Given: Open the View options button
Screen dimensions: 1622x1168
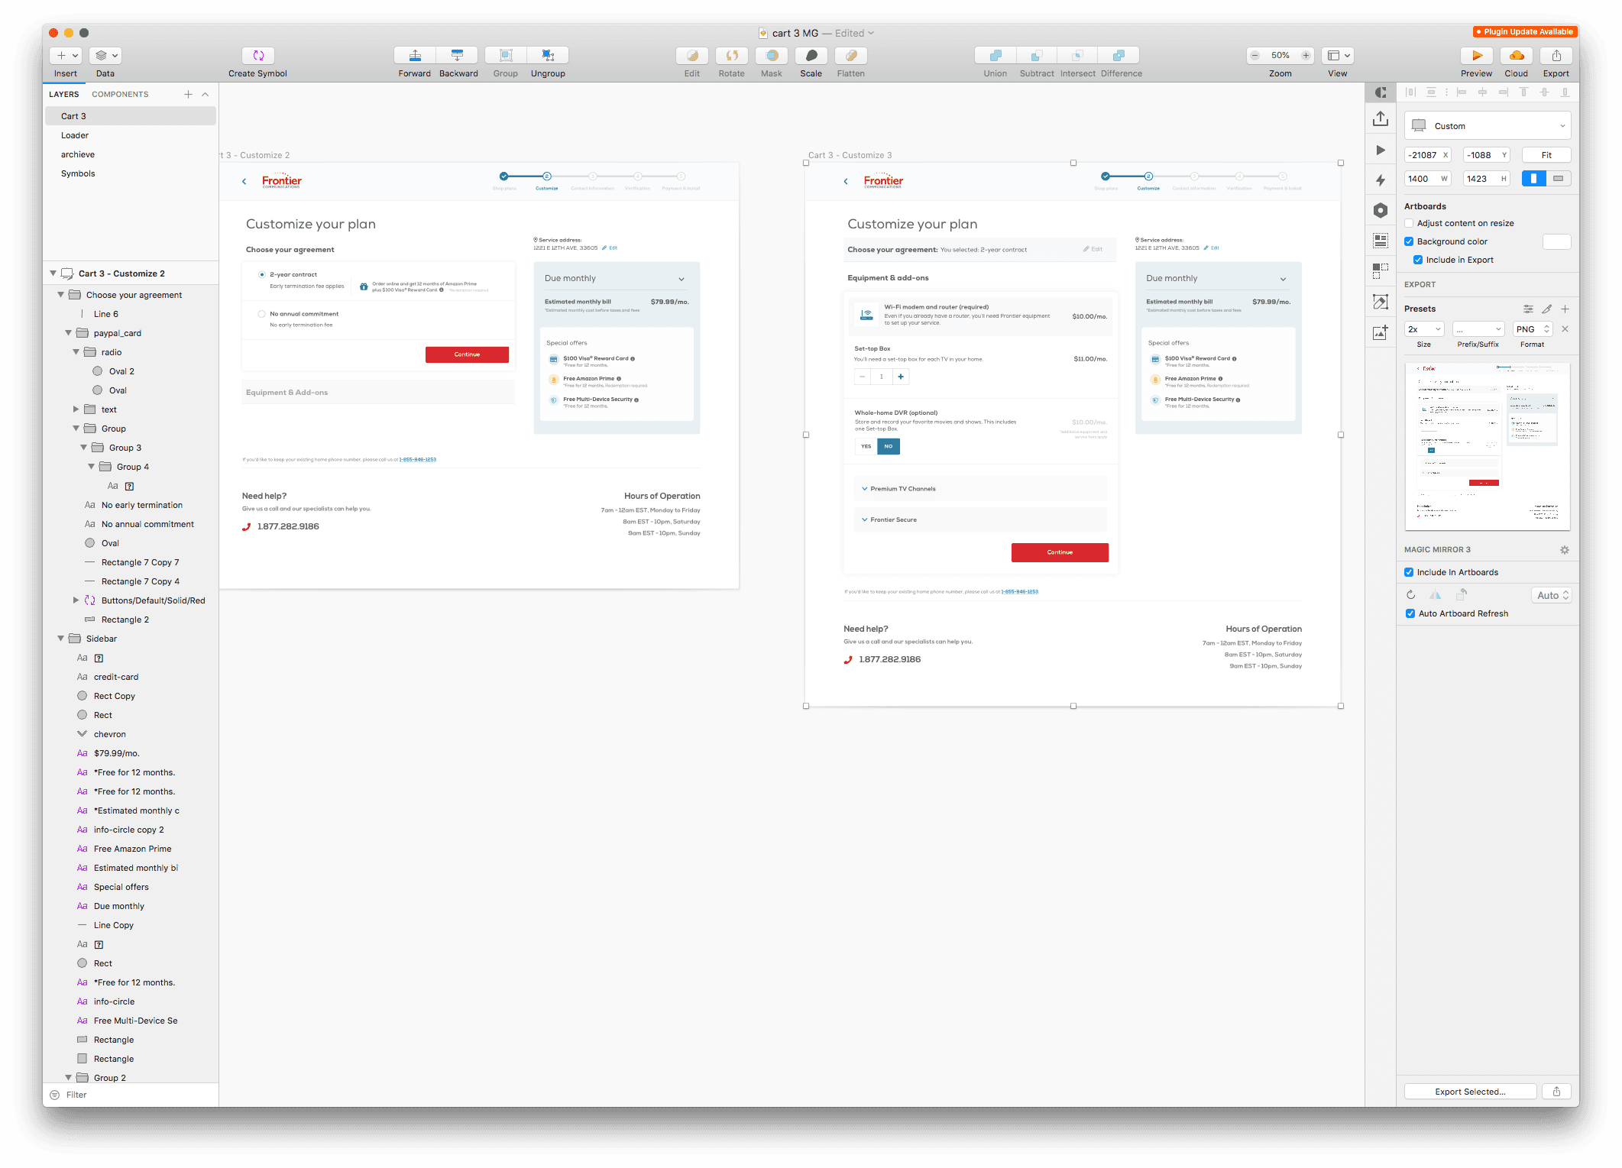Looking at the screenshot, I should (x=1338, y=56).
